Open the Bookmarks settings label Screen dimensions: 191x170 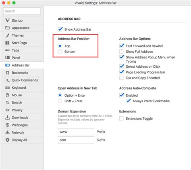pos(20,73)
